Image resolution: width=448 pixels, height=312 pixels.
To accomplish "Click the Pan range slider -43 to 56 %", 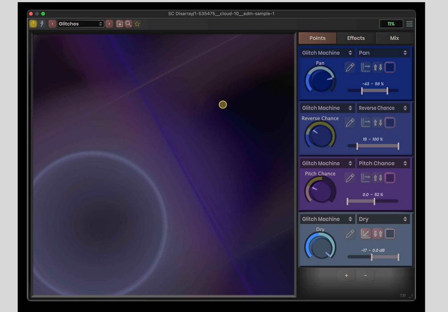I will [x=373, y=90].
